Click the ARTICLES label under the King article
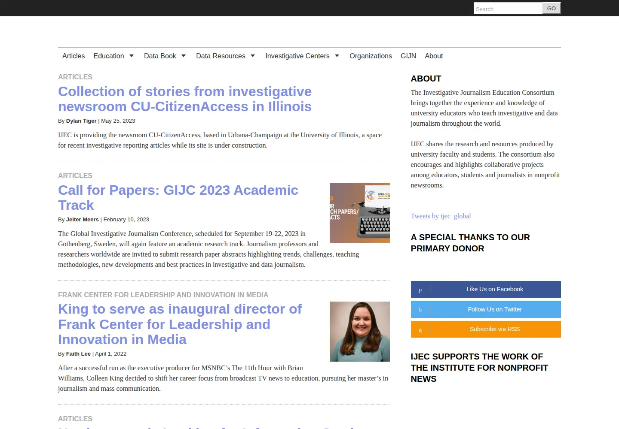The image size is (619, 429). point(75,419)
